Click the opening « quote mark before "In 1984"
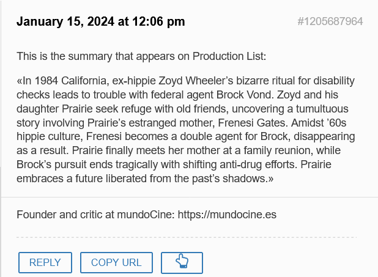 [20, 81]
